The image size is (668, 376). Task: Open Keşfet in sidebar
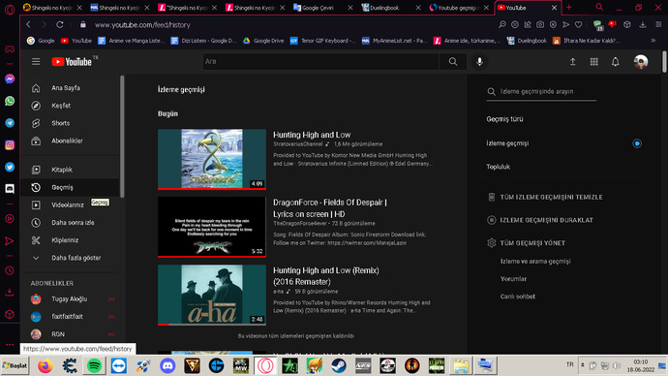(x=71, y=106)
